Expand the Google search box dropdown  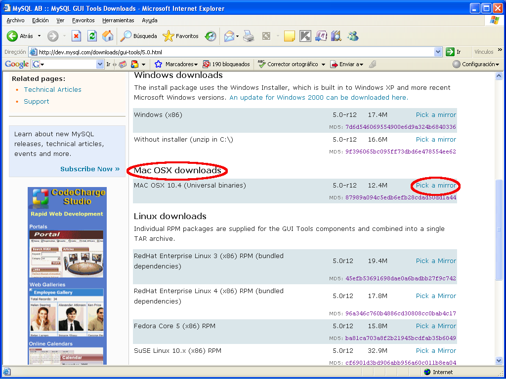[x=100, y=65]
